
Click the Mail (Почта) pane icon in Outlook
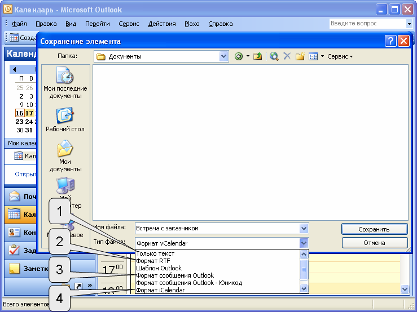(14, 196)
